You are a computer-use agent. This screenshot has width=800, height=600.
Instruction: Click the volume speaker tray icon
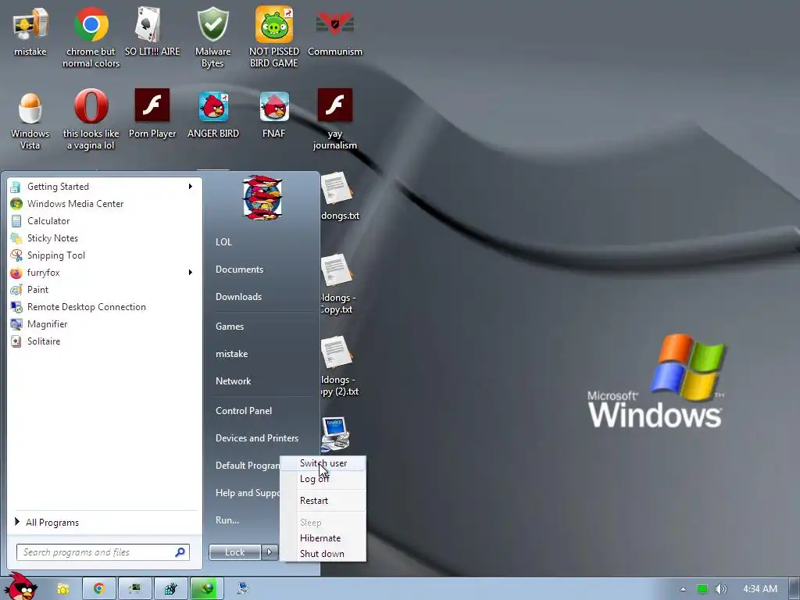[x=720, y=589]
